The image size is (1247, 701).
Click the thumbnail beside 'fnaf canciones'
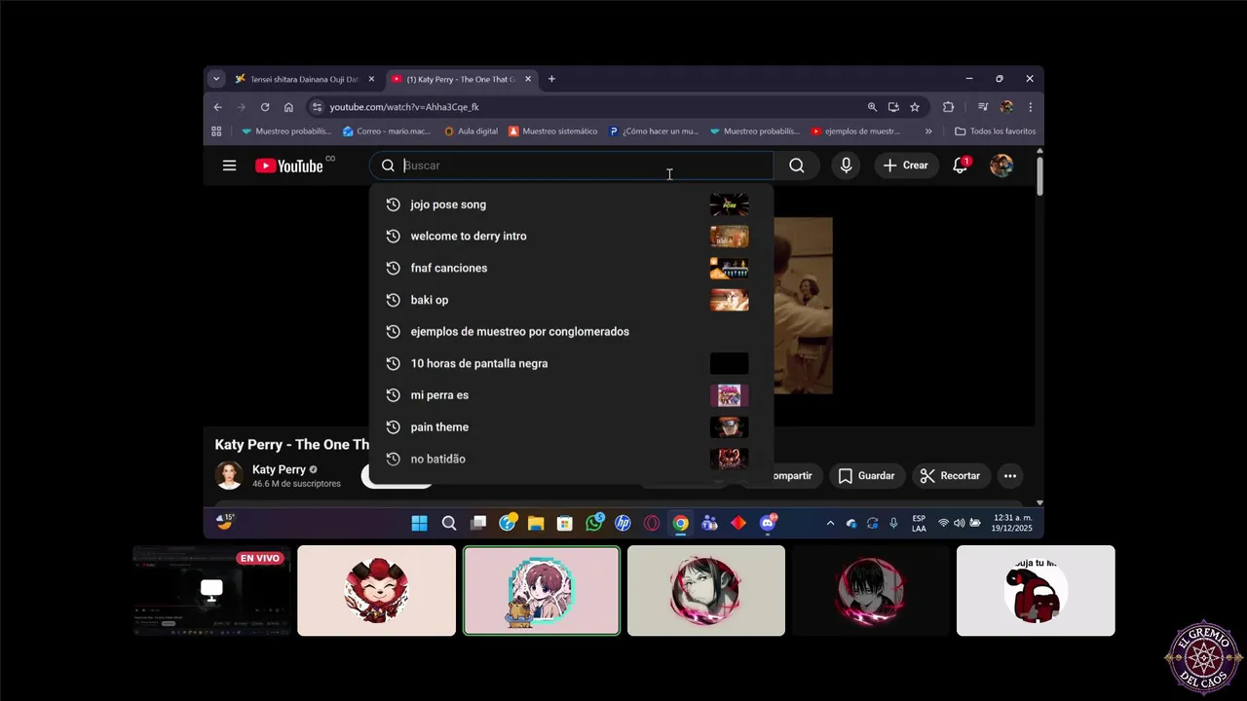[x=729, y=268]
